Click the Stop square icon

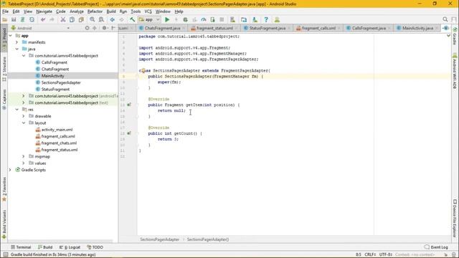(x=222, y=19)
